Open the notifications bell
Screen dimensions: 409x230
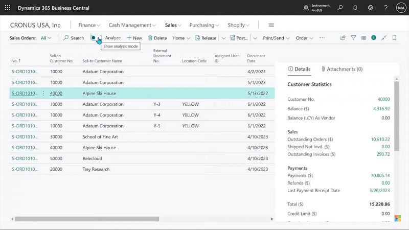click(355, 8)
